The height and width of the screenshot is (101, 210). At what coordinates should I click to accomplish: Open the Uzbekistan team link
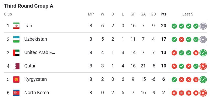(x=36, y=39)
